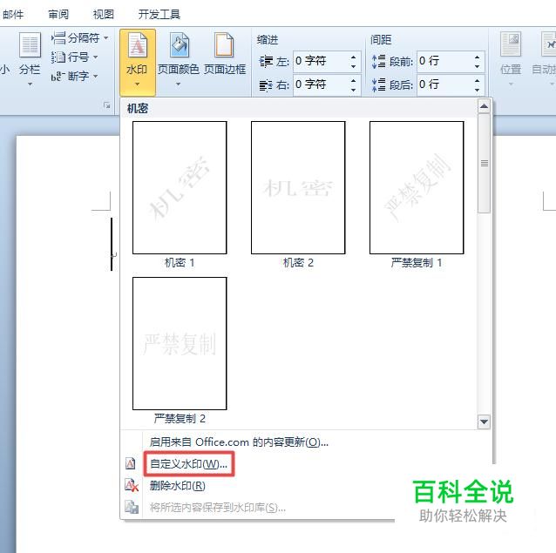Decrease 段前 spacing stepper down
The height and width of the screenshot is (553, 556).
pyautogui.click(x=477, y=66)
